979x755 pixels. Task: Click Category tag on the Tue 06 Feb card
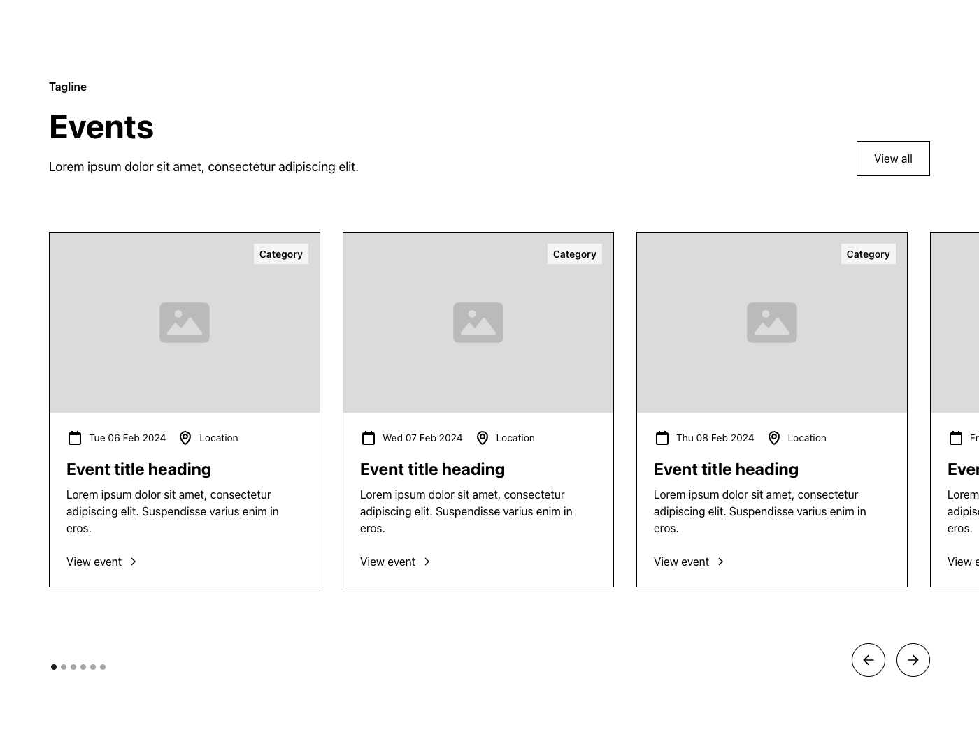[281, 254]
